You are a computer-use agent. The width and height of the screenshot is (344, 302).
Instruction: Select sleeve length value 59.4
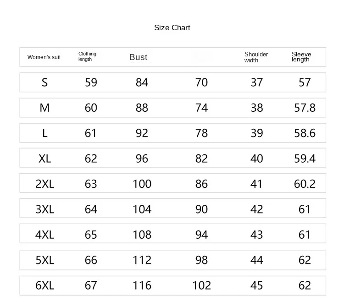point(305,159)
